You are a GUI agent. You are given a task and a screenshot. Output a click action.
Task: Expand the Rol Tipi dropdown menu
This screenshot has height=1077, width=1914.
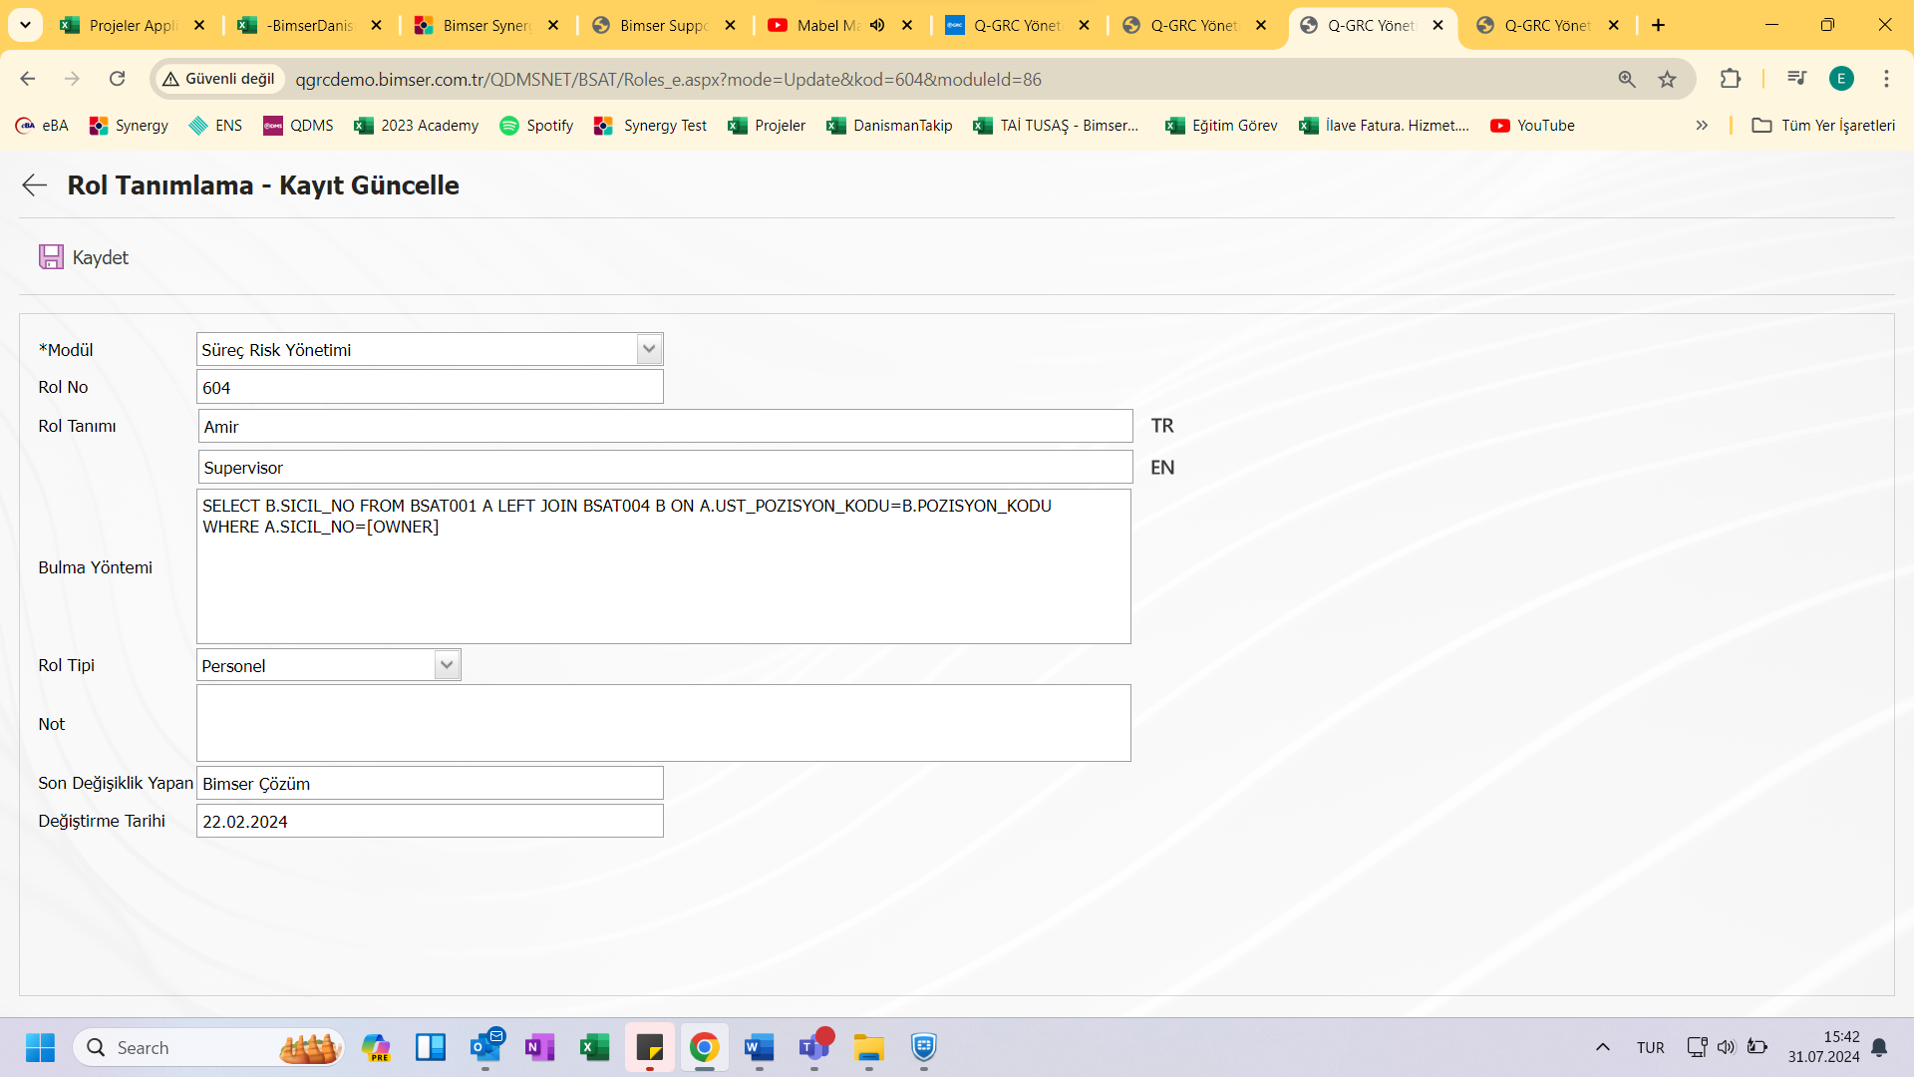point(446,664)
